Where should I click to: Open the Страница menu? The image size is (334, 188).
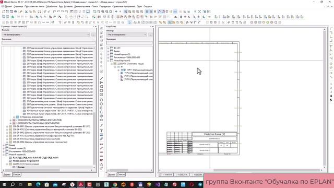(x=18, y=6)
